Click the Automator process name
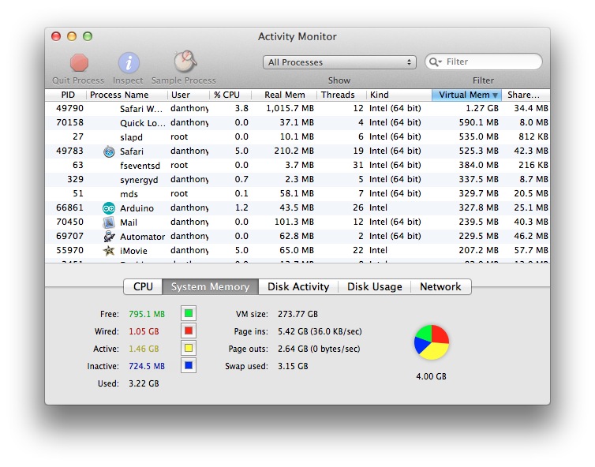Screen dimensions: 595x467 pos(142,237)
